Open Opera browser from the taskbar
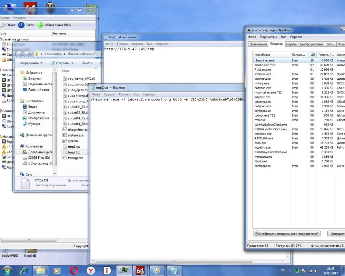Screen dimensions: 345x276 coord(74,270)
